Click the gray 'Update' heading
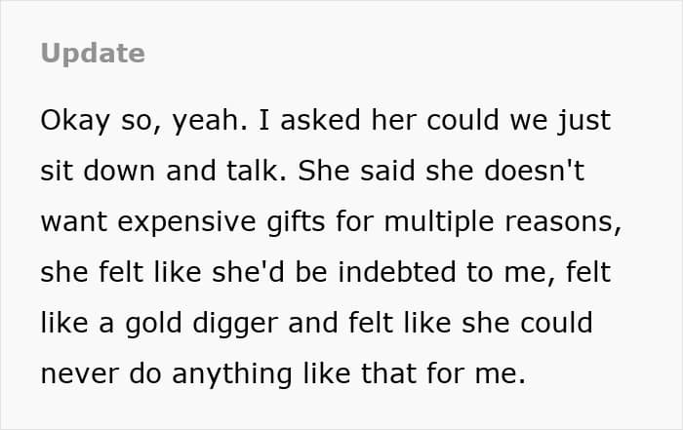 tap(93, 53)
